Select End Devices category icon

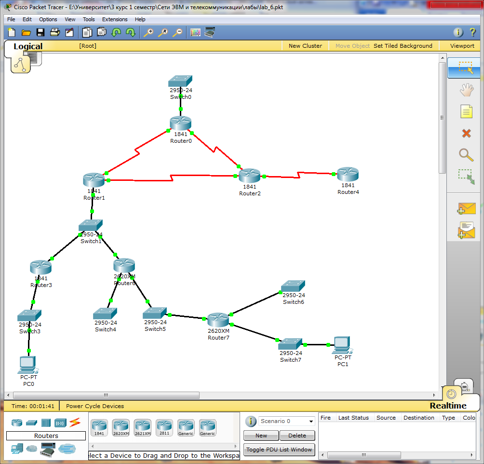click(17, 449)
